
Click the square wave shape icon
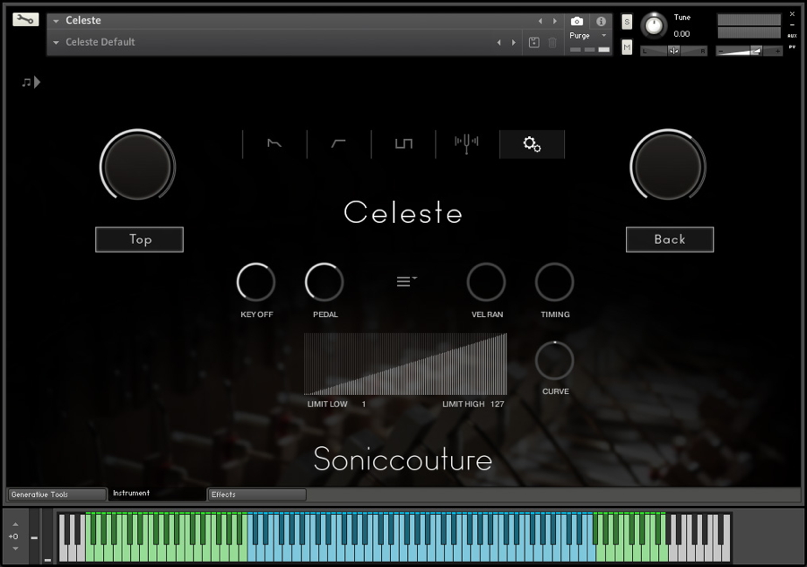403,142
